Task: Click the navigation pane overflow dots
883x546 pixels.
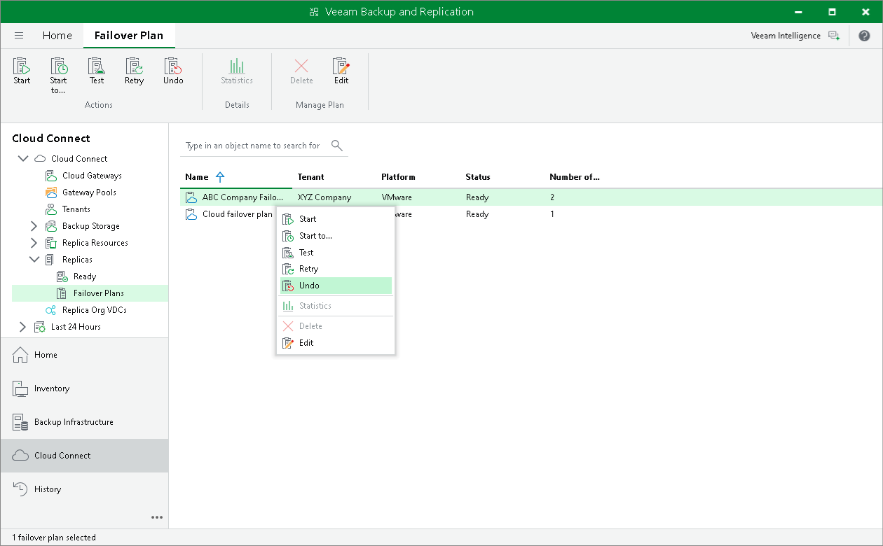Action: click(x=157, y=518)
